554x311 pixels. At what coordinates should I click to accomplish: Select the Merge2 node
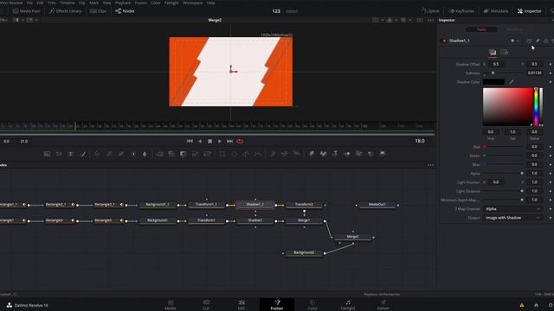point(352,237)
